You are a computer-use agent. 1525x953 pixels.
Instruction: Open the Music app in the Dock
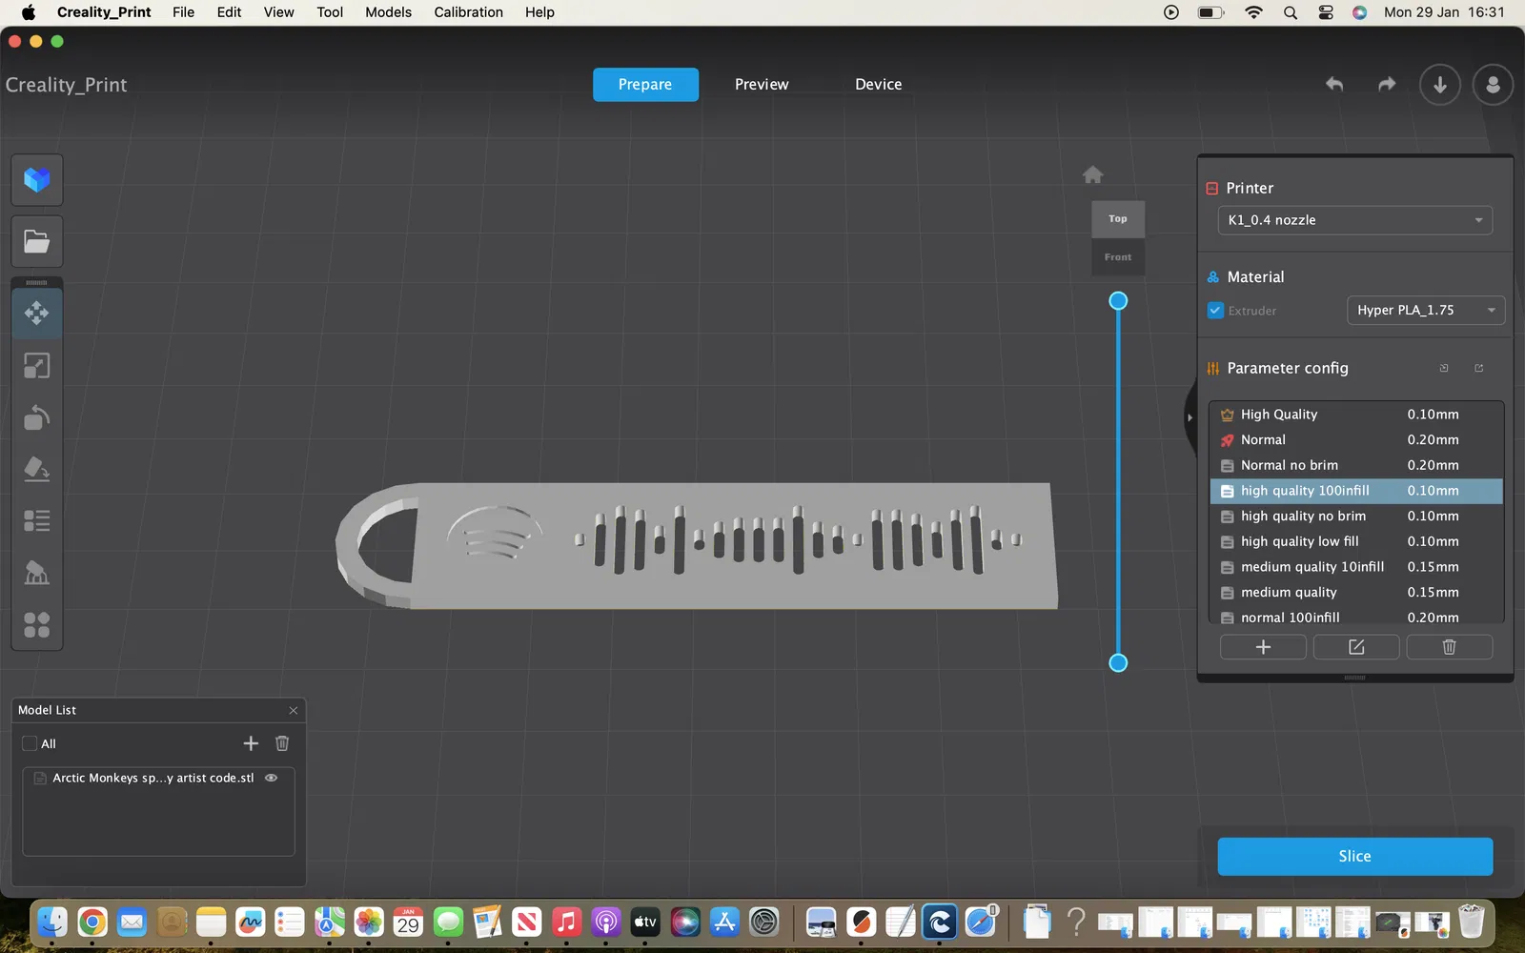tap(566, 922)
